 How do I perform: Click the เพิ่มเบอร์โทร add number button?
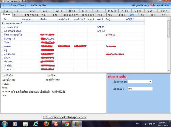[x=17, y=5]
